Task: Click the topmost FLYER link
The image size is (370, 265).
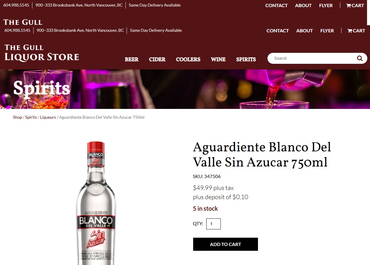Action: pyautogui.click(x=326, y=5)
